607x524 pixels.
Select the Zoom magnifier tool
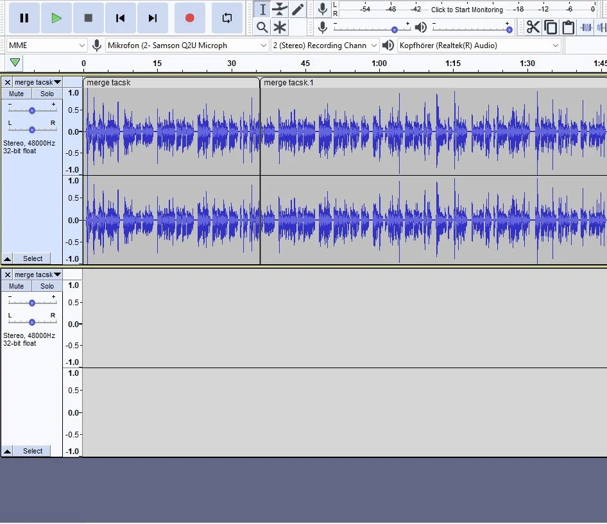pos(262,27)
